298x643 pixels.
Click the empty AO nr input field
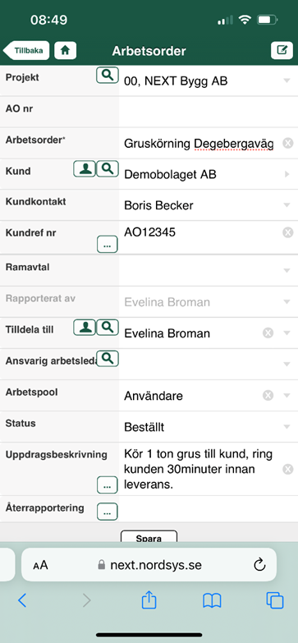click(x=209, y=112)
